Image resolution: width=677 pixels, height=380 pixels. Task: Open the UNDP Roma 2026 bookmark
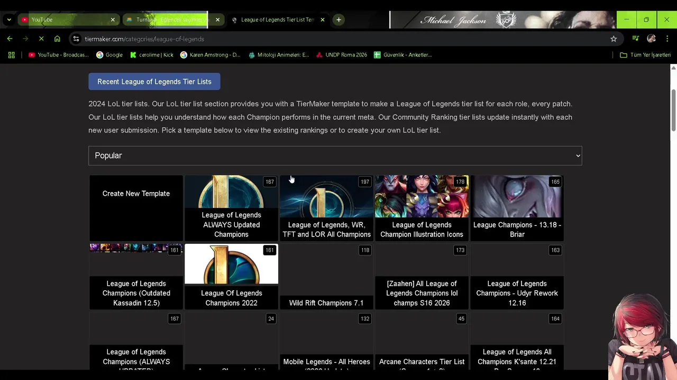[x=342, y=55]
